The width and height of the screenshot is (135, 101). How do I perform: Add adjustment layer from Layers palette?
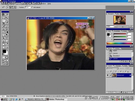coord(122,92)
